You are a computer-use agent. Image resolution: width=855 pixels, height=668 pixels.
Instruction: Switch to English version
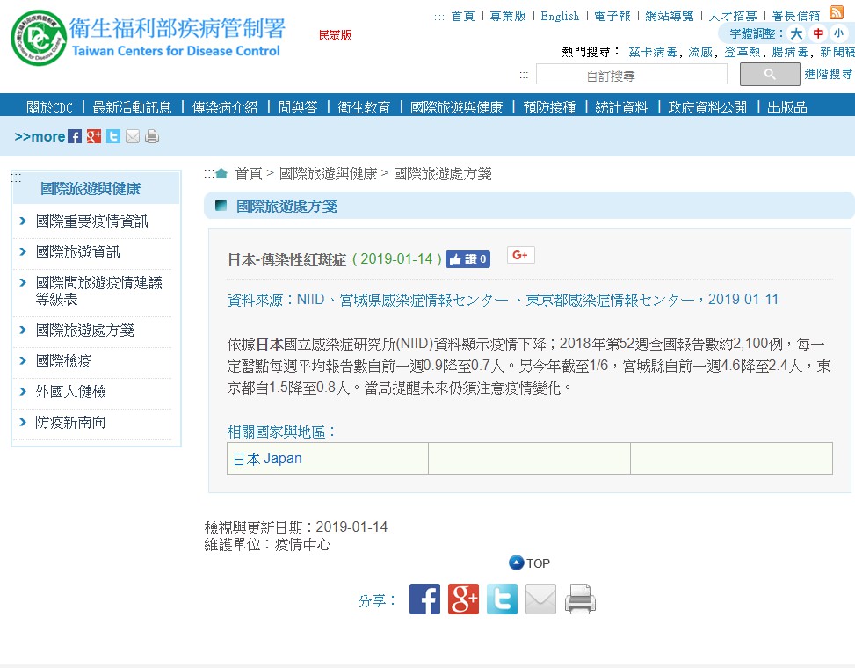coord(560,16)
